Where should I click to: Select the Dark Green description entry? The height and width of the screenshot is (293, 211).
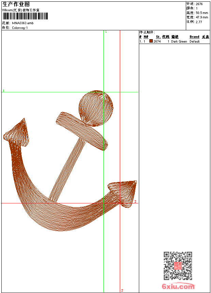[179, 42]
